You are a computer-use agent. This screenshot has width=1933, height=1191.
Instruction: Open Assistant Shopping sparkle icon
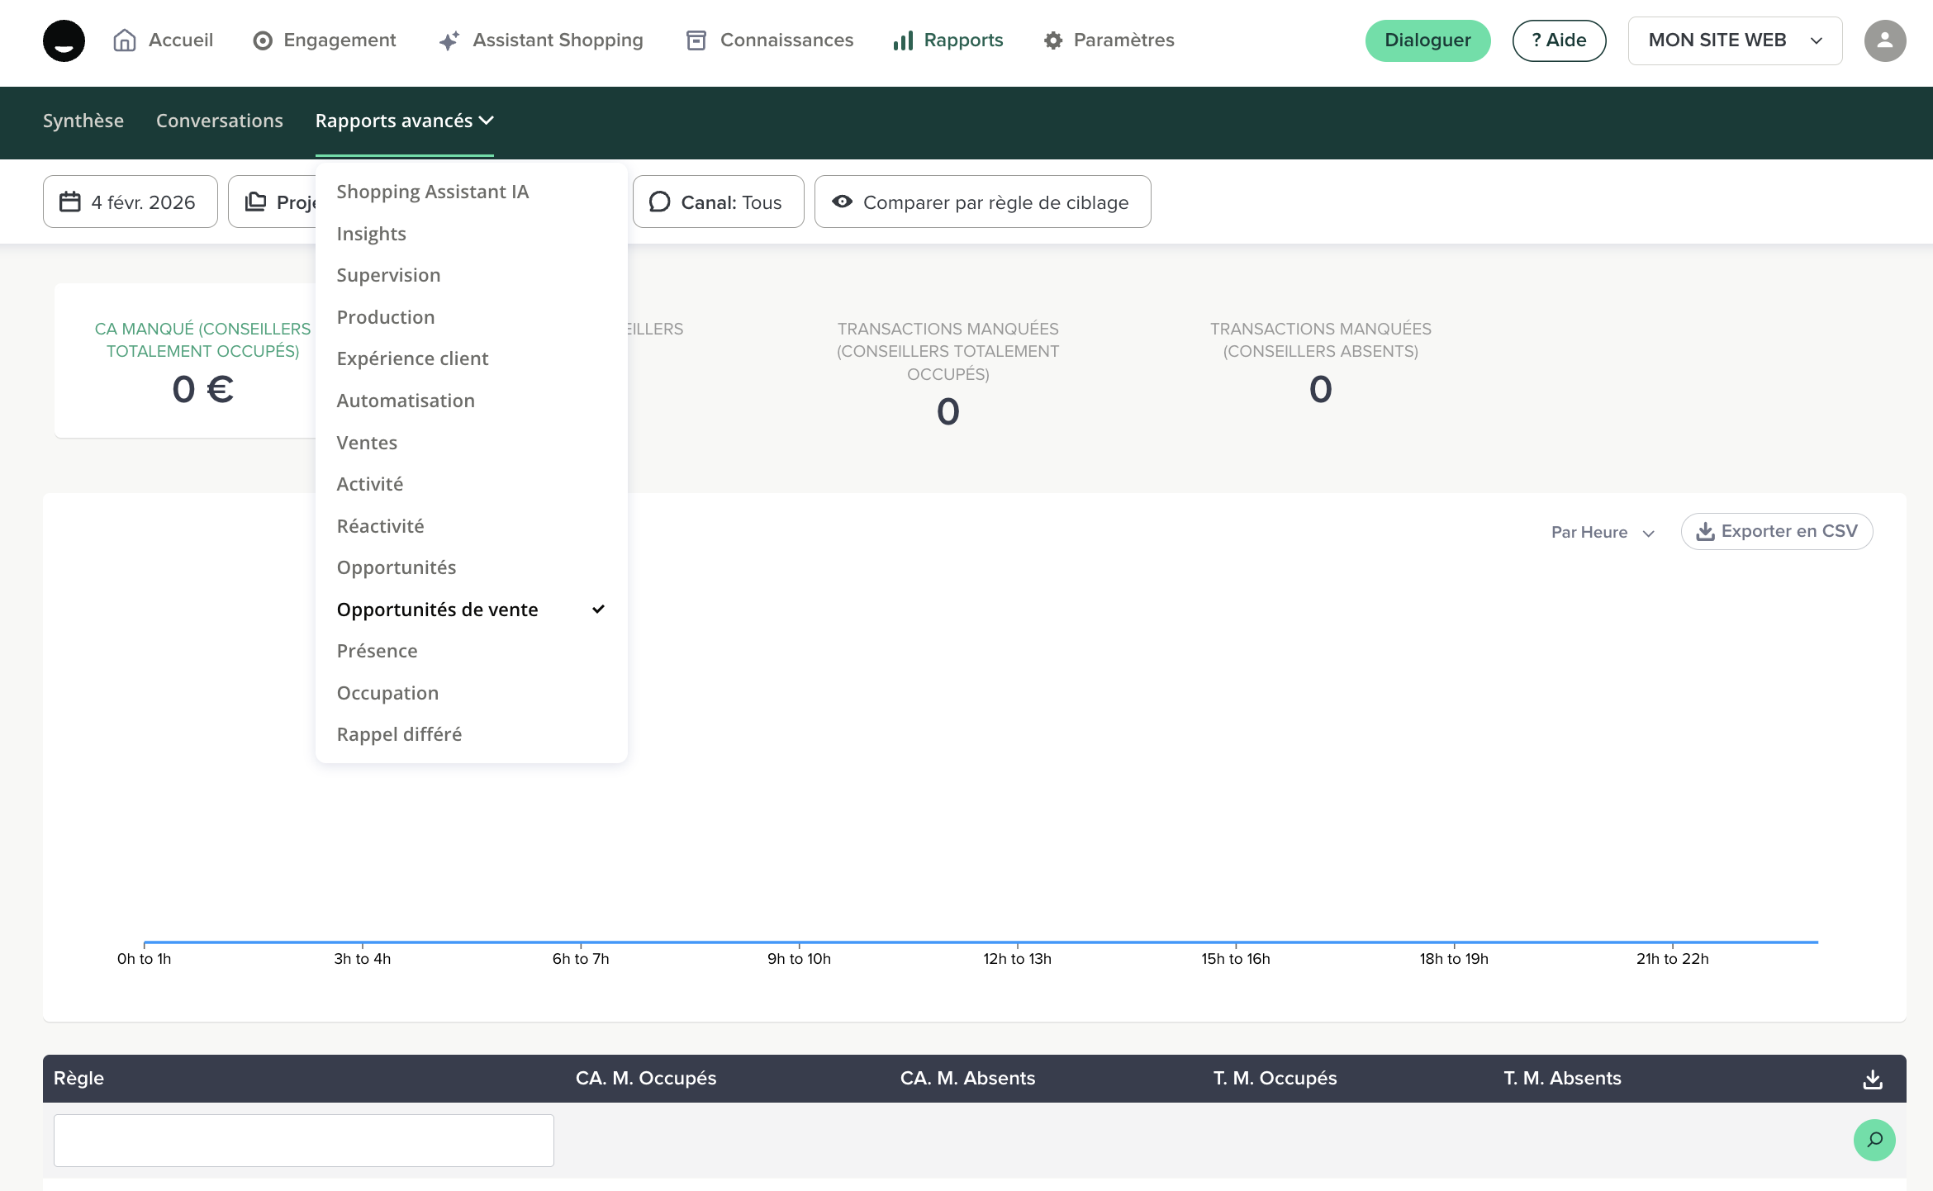(x=449, y=40)
